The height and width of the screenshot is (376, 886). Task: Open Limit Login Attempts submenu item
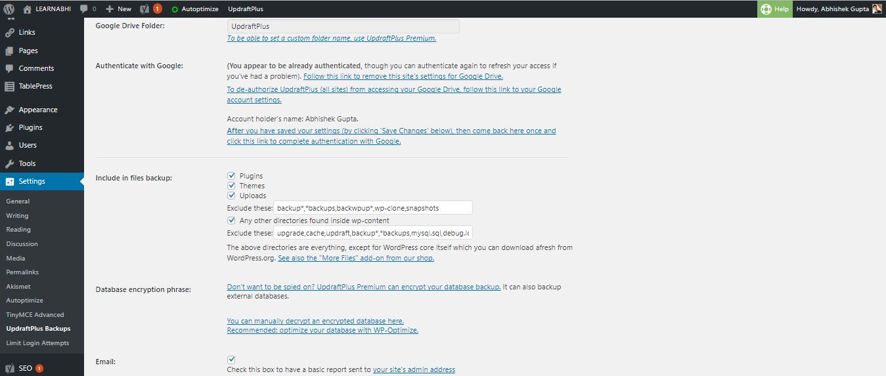click(37, 343)
